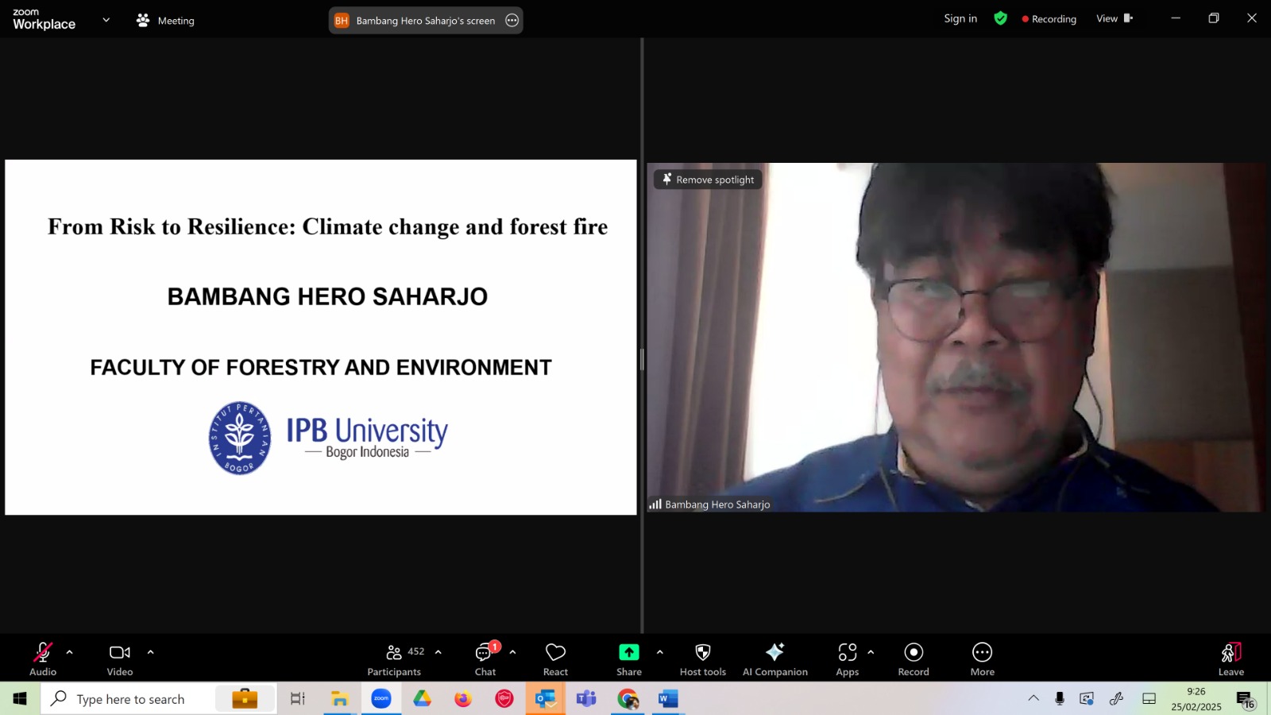
Task: Expand audio settings chevron next to Audio
Action: click(x=70, y=652)
